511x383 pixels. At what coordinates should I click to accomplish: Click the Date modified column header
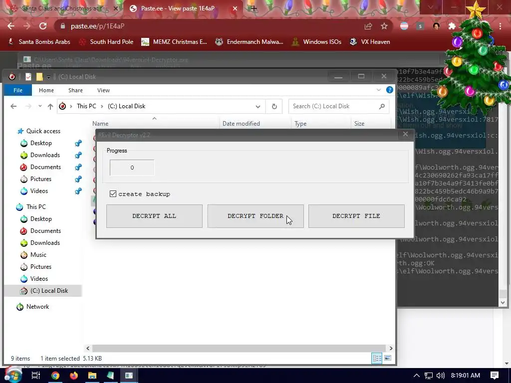(241, 124)
